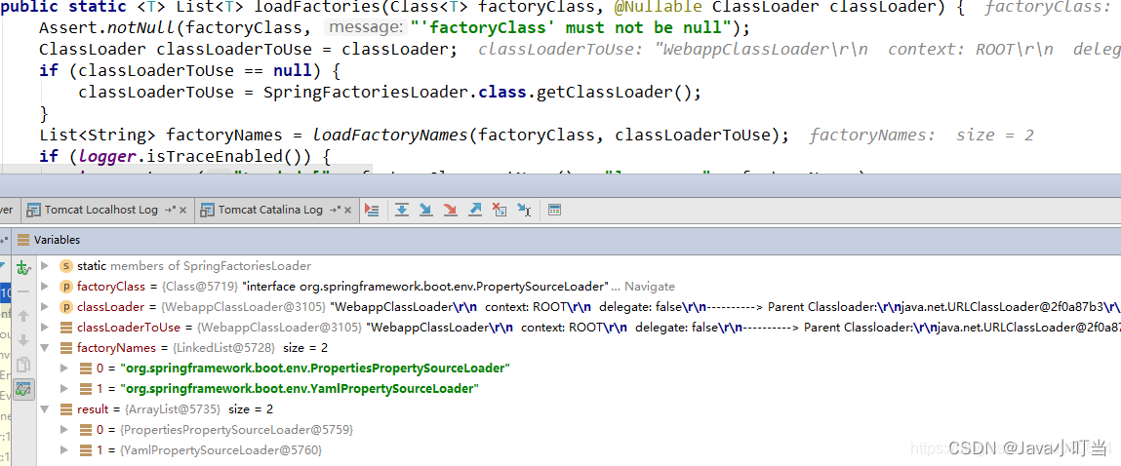Click the 'p' icon beside factoryClass

click(65, 287)
